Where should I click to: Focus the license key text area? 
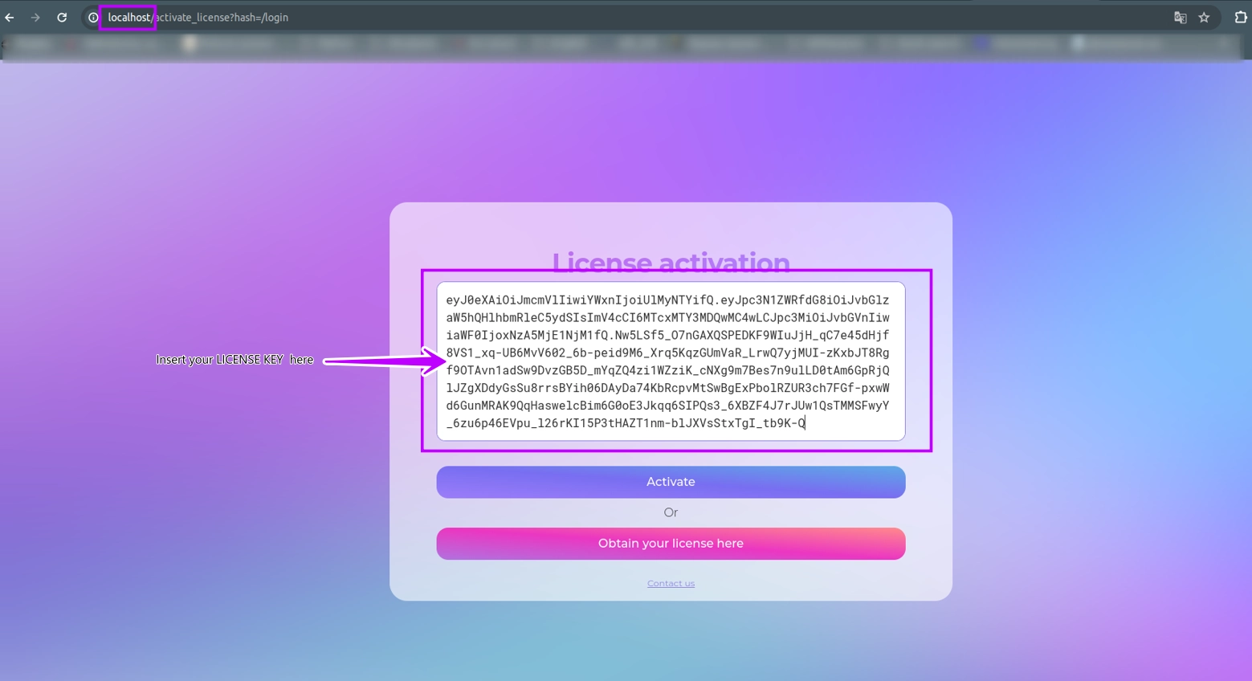click(x=671, y=361)
